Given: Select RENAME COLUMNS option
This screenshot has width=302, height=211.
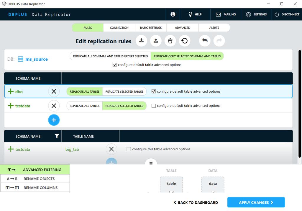Looking at the screenshot, I should tap(35, 188).
